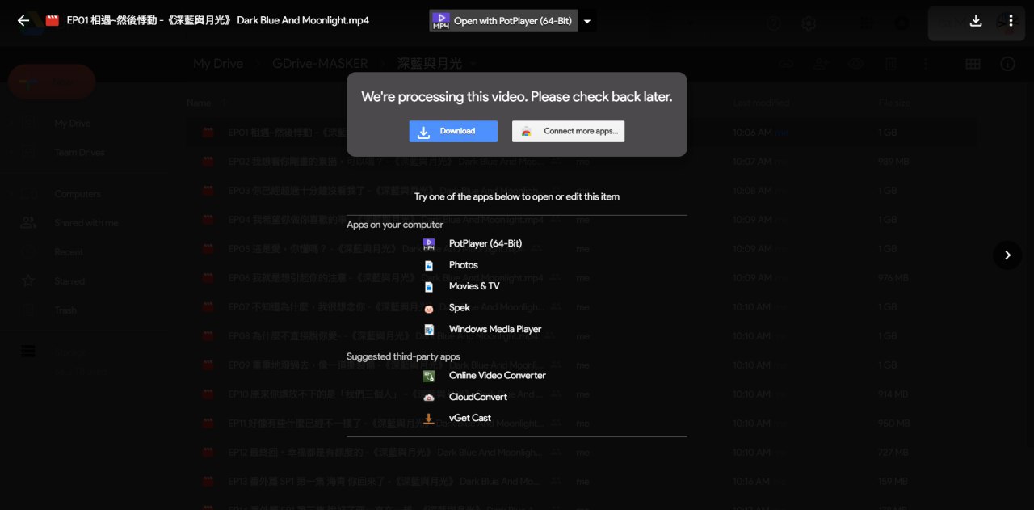
Task: Switch to grid view using the dimmed grid icon
Action: point(973,64)
